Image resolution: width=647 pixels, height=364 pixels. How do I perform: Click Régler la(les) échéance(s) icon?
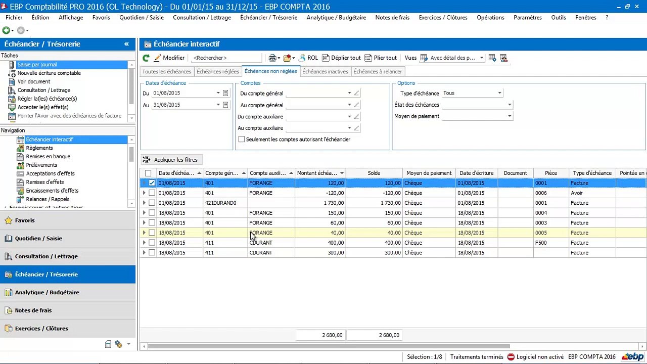pyautogui.click(x=12, y=99)
